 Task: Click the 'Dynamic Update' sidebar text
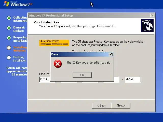click(x=19, y=29)
